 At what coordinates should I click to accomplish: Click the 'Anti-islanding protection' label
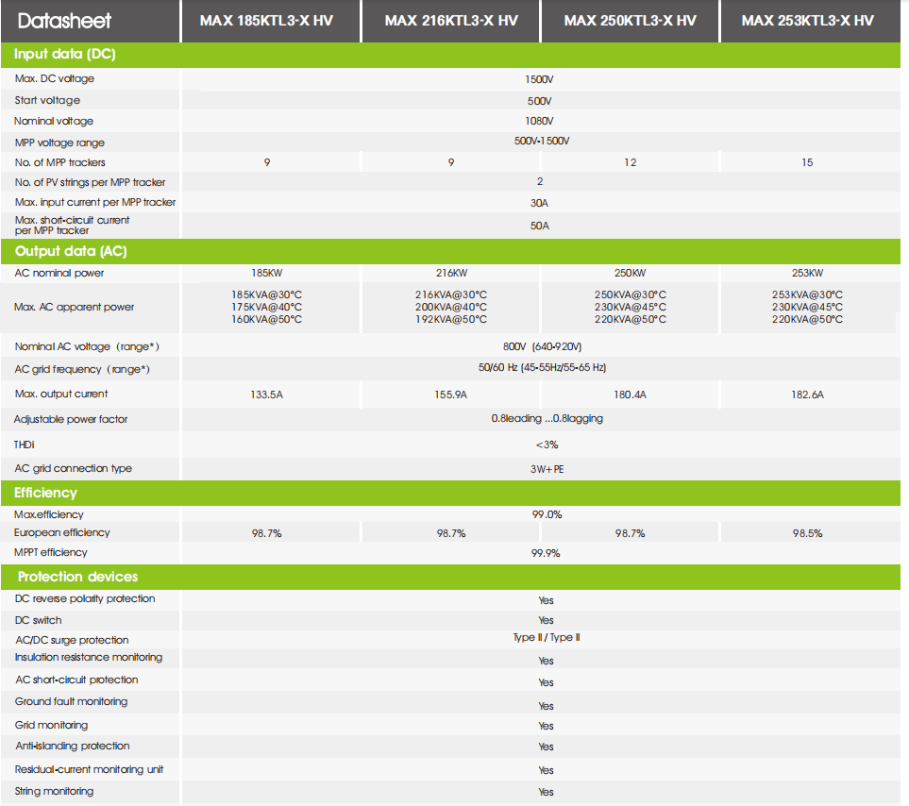point(73,746)
